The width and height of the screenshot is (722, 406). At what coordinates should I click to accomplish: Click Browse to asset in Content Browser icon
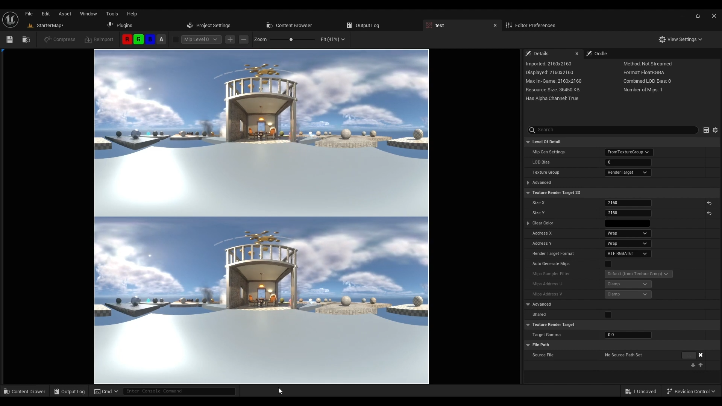26,39
